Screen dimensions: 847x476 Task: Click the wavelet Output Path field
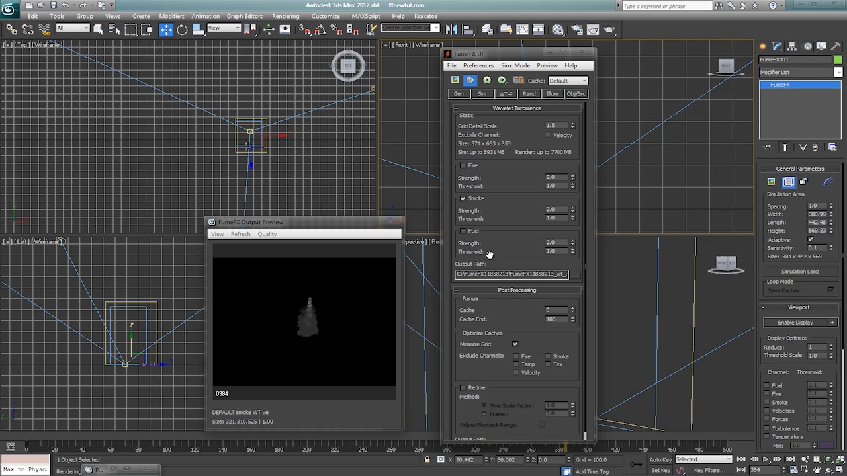(x=512, y=274)
